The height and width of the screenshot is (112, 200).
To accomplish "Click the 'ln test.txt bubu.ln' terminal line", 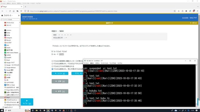I will (97, 98).
